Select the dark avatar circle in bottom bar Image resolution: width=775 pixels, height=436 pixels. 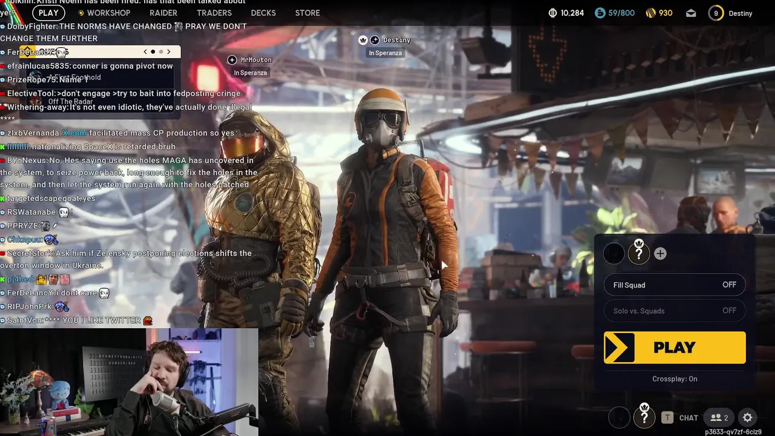619,417
